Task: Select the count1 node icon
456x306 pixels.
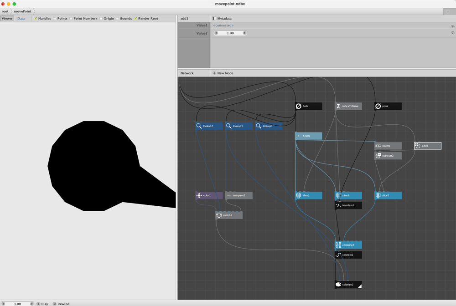Action: click(378, 146)
